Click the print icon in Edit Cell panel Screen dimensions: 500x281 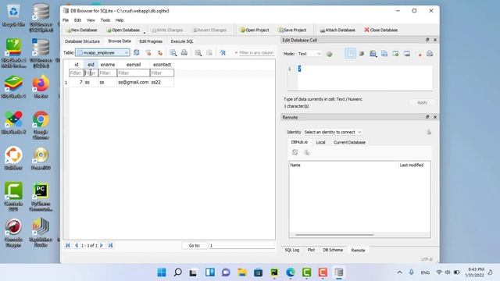tap(430, 54)
